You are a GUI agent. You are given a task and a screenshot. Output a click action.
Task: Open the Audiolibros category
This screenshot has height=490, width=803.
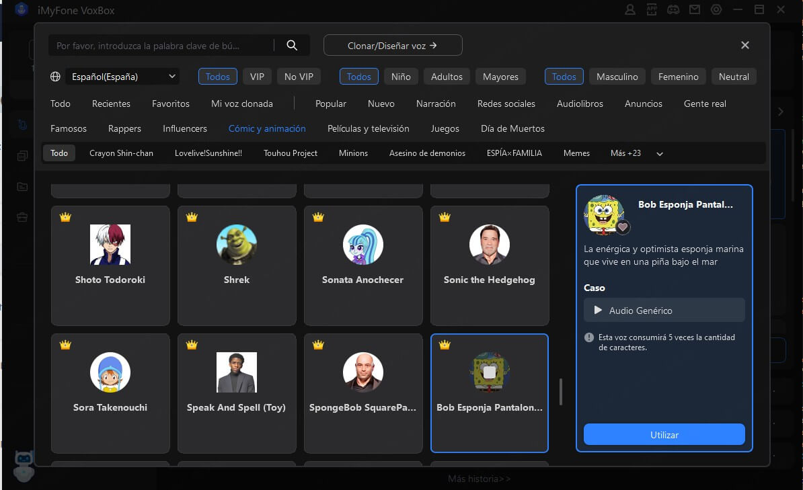(x=580, y=104)
